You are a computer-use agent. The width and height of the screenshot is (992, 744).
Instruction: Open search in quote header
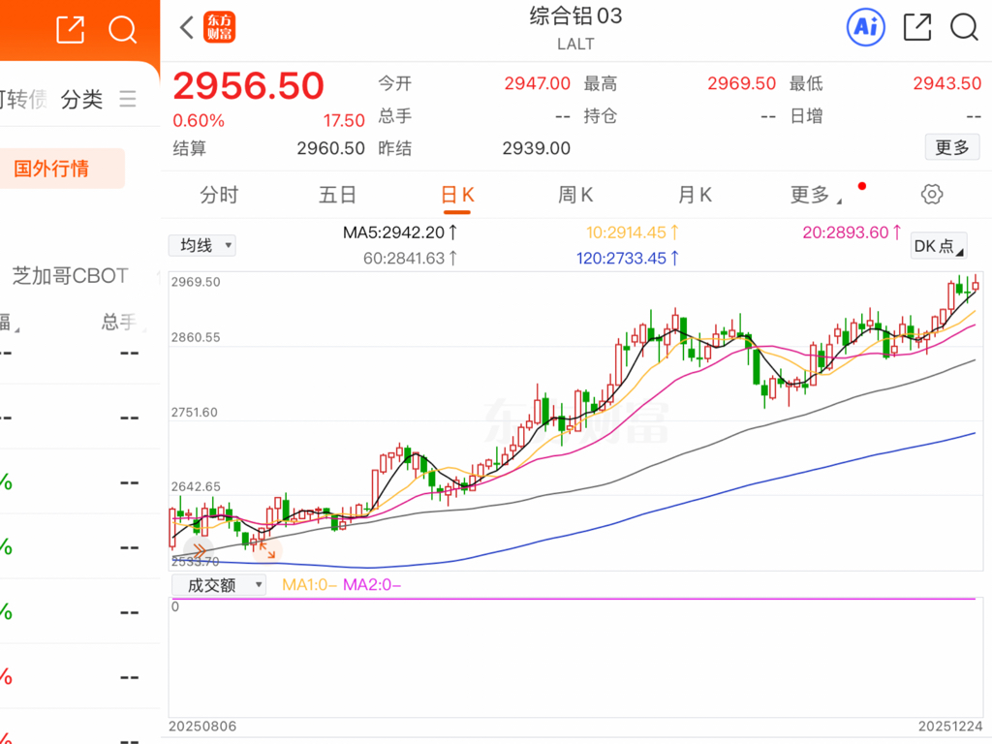(x=964, y=27)
